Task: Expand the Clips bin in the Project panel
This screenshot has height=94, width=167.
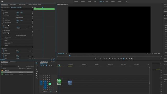Action: click(x=4, y=70)
